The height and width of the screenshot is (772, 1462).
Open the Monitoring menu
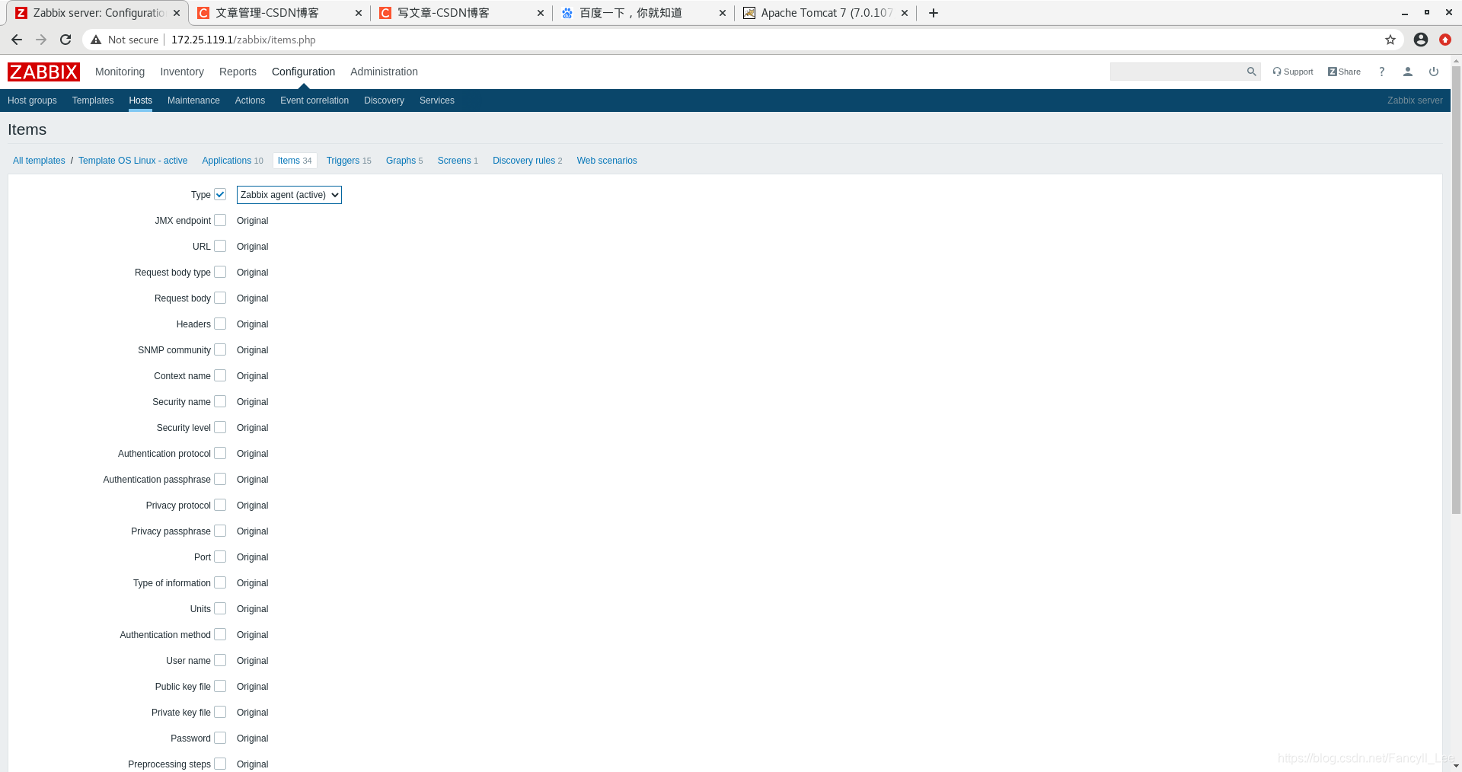120,72
